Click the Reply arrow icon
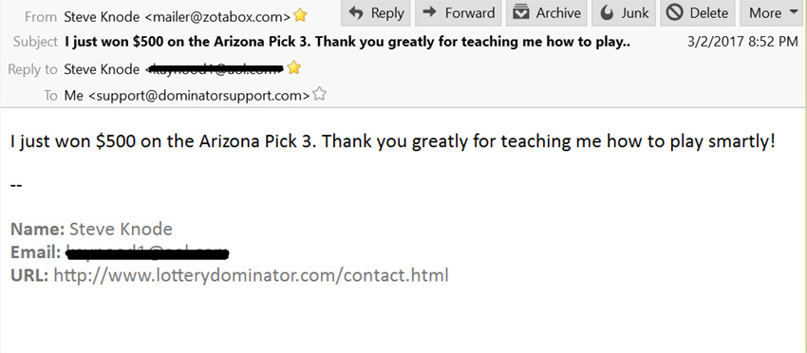Viewport: 807px width, 353px height. [x=356, y=13]
